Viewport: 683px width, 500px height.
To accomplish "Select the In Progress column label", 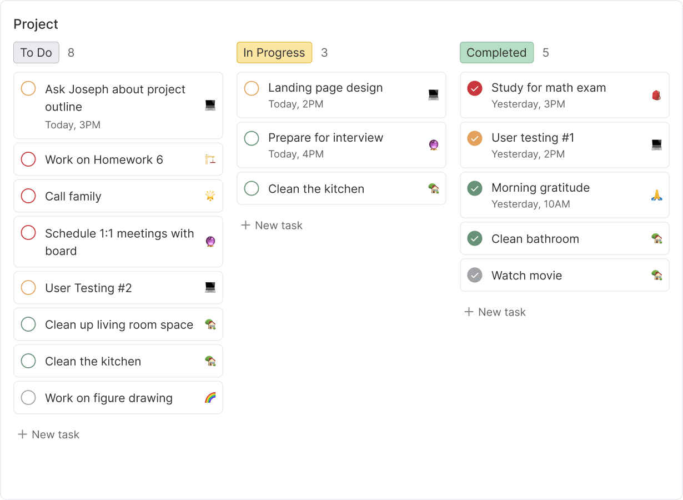I will [x=274, y=53].
